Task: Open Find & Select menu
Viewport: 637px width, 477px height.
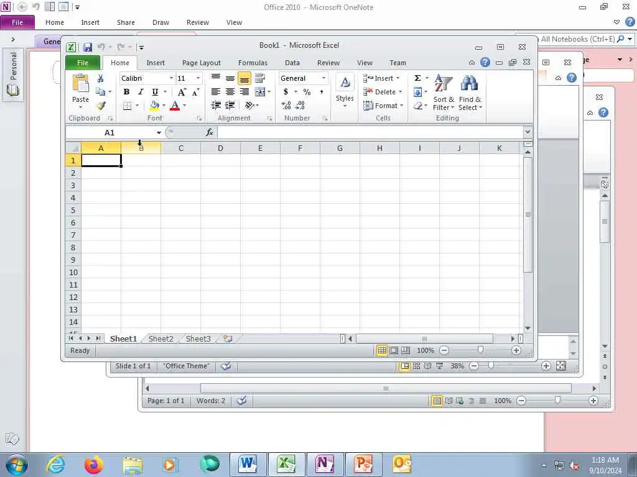Action: pyautogui.click(x=470, y=93)
